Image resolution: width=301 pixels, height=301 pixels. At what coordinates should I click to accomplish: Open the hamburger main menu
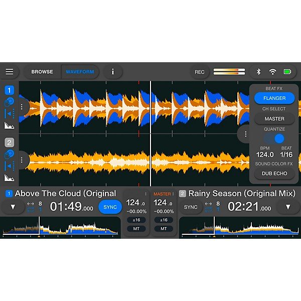(10, 72)
